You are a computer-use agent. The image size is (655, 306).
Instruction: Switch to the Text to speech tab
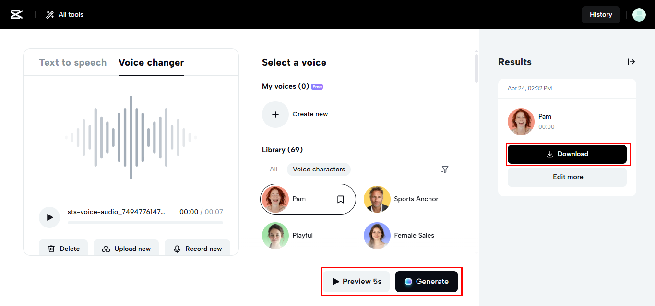[72, 62]
